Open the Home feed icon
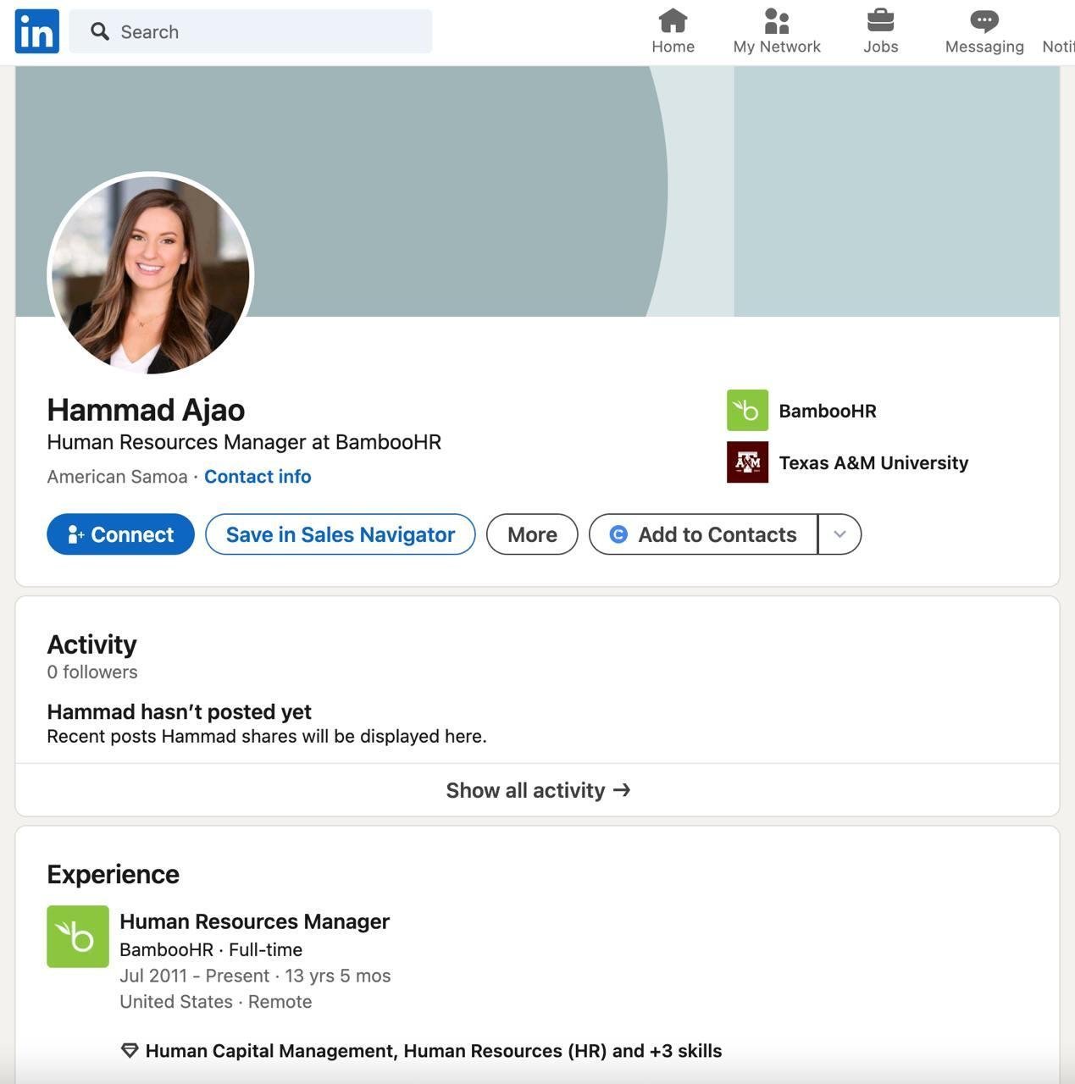This screenshot has height=1084, width=1075. pyautogui.click(x=673, y=20)
